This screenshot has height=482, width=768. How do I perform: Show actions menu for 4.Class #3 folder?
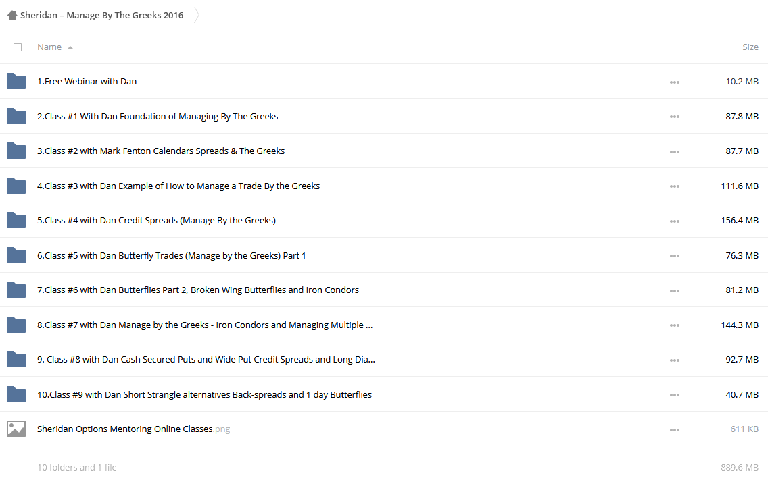tap(675, 186)
